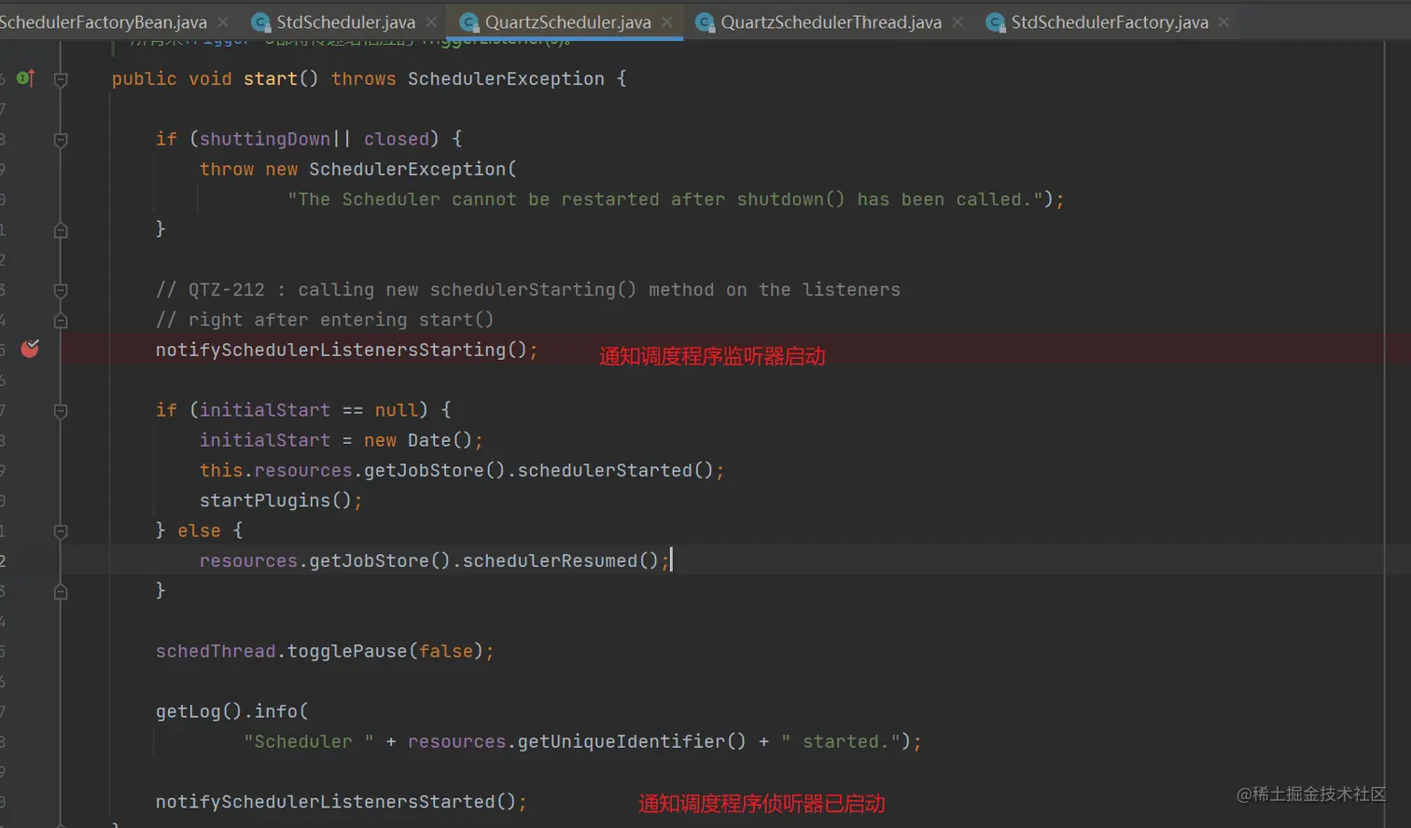Click fold end marker below schedulerResumed() line

click(61, 591)
